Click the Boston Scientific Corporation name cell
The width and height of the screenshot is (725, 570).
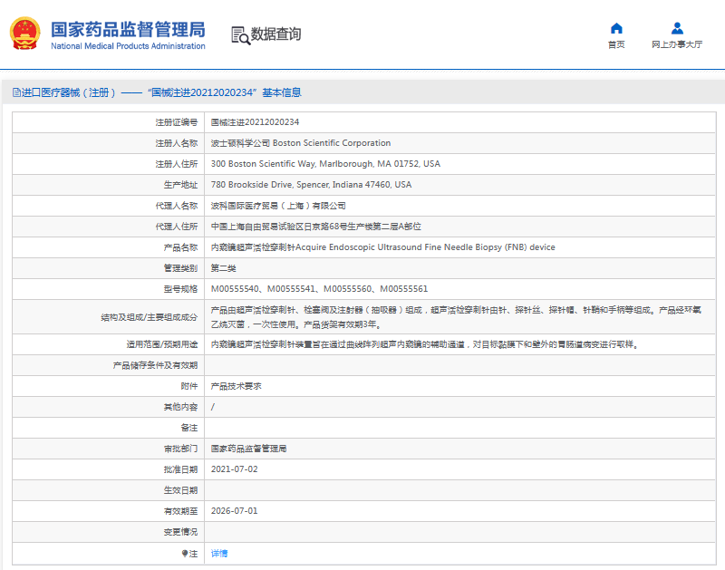tap(299, 143)
